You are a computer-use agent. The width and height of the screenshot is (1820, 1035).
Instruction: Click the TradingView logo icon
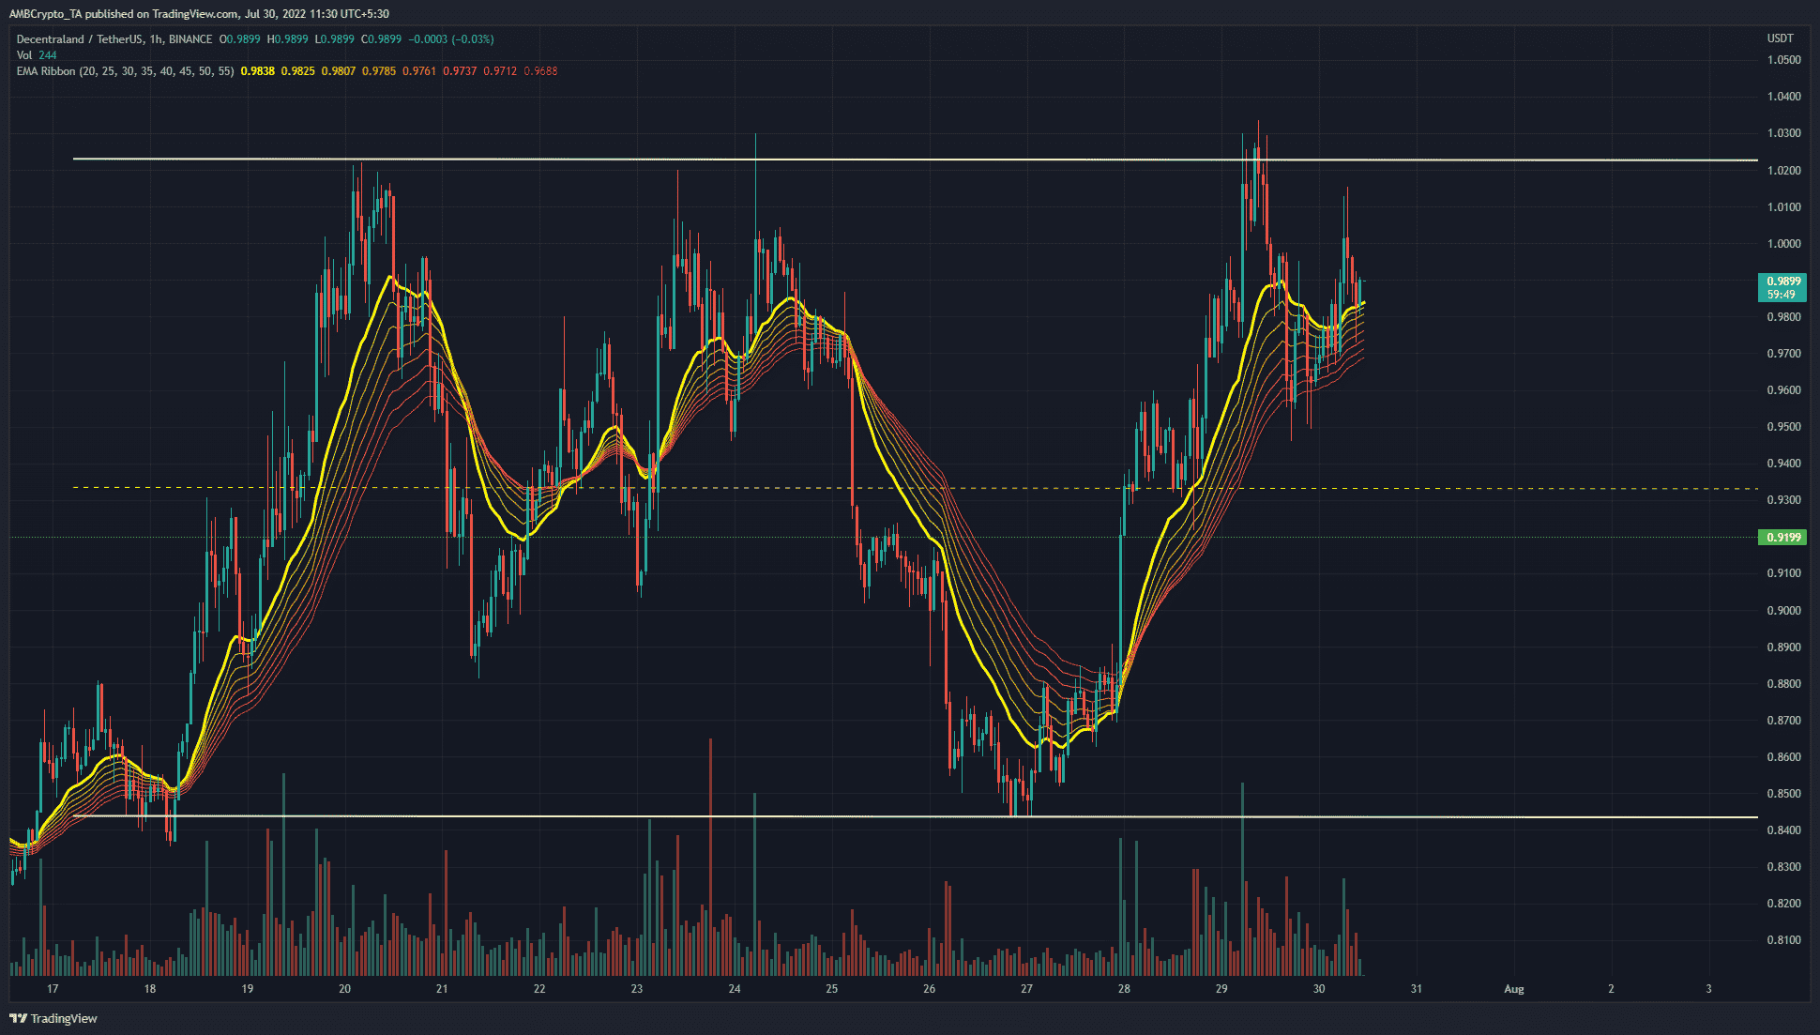pyautogui.click(x=18, y=1018)
